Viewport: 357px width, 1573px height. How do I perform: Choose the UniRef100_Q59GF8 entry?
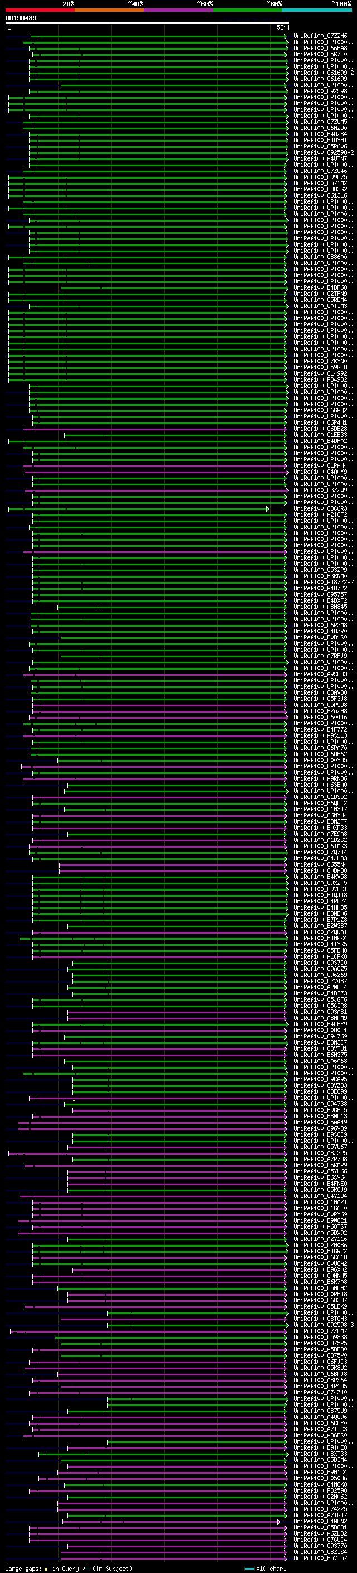(320, 368)
